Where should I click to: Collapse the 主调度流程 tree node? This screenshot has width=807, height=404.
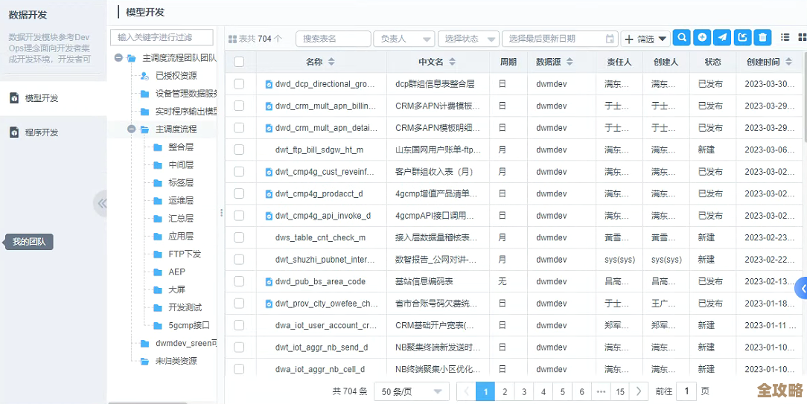[x=131, y=129]
